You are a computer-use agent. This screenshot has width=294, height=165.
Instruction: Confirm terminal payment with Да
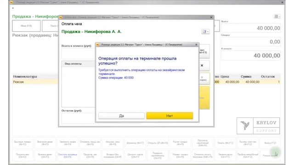(x=121, y=116)
